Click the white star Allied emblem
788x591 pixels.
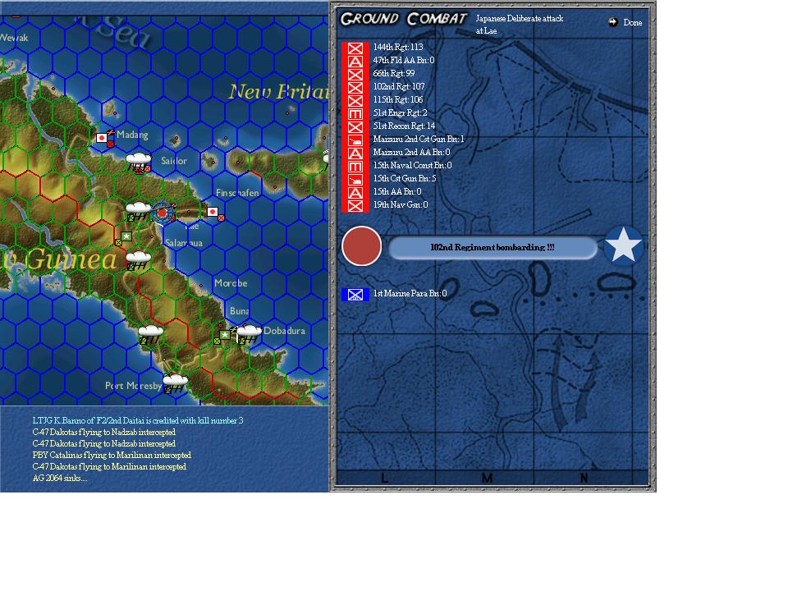[x=623, y=245]
